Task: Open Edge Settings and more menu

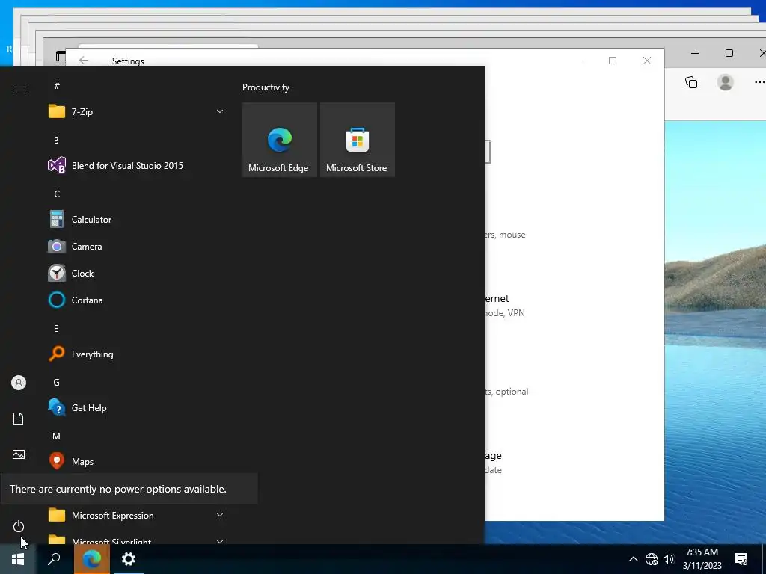Action: click(x=759, y=82)
